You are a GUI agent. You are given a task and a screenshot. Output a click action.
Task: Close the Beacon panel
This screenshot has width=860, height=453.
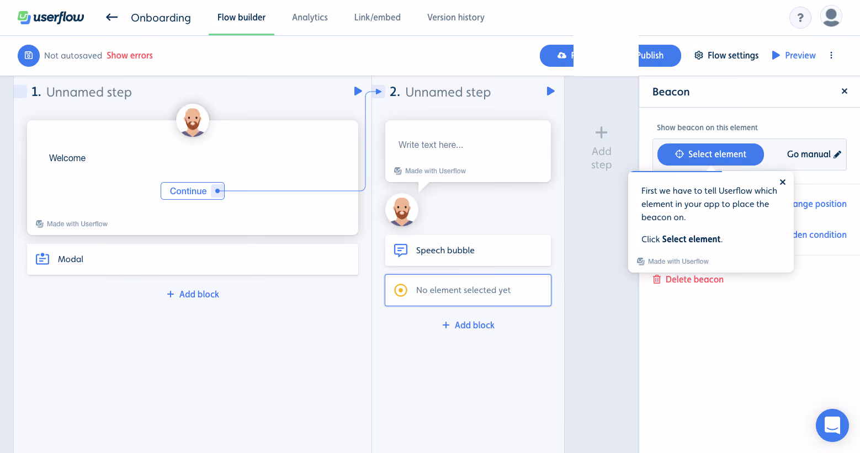[x=844, y=91]
